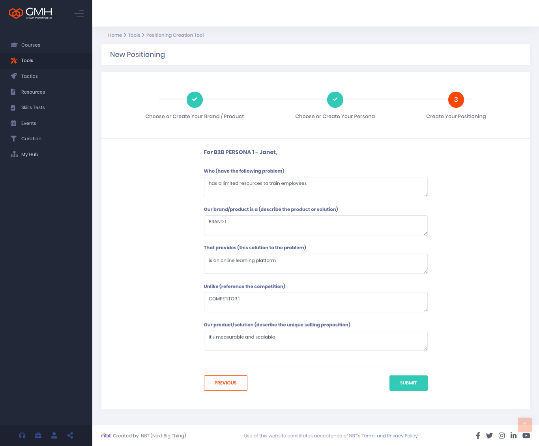539x446 pixels.
Task: Click the Events calendar icon
Action: (13, 123)
